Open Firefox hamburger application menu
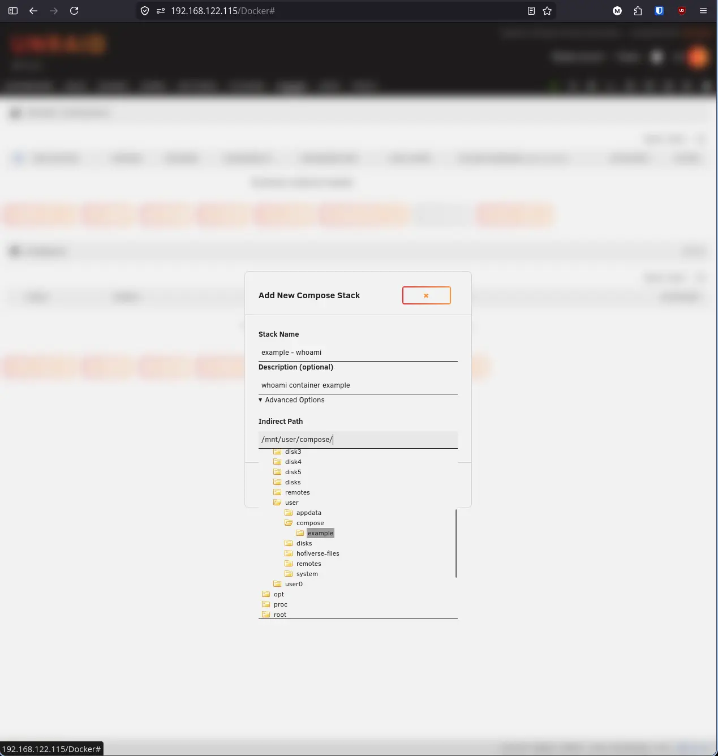 coord(703,11)
